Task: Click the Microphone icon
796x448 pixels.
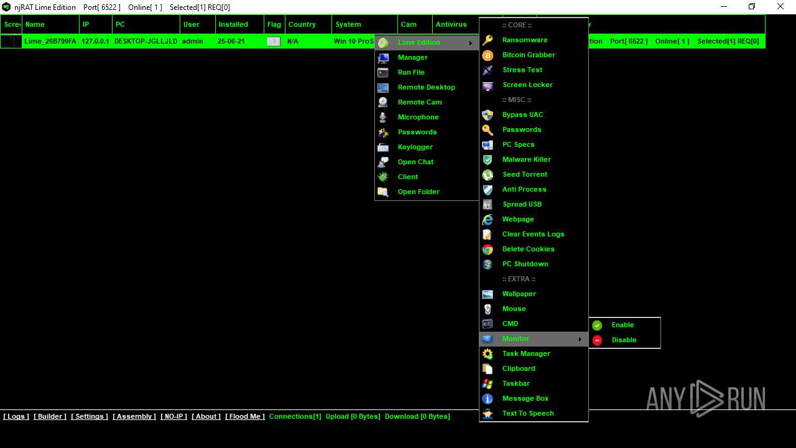Action: pyautogui.click(x=384, y=117)
